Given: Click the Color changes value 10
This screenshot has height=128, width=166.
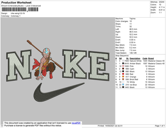Looking at the screenshot, I should coord(131,21).
